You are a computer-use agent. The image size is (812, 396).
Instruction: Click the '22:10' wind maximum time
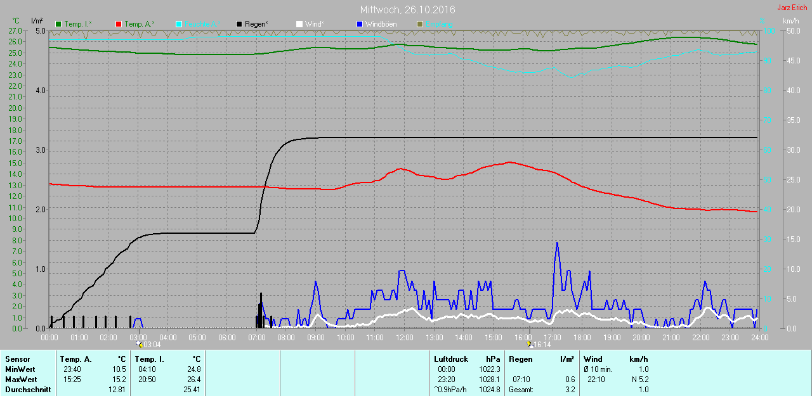point(596,380)
